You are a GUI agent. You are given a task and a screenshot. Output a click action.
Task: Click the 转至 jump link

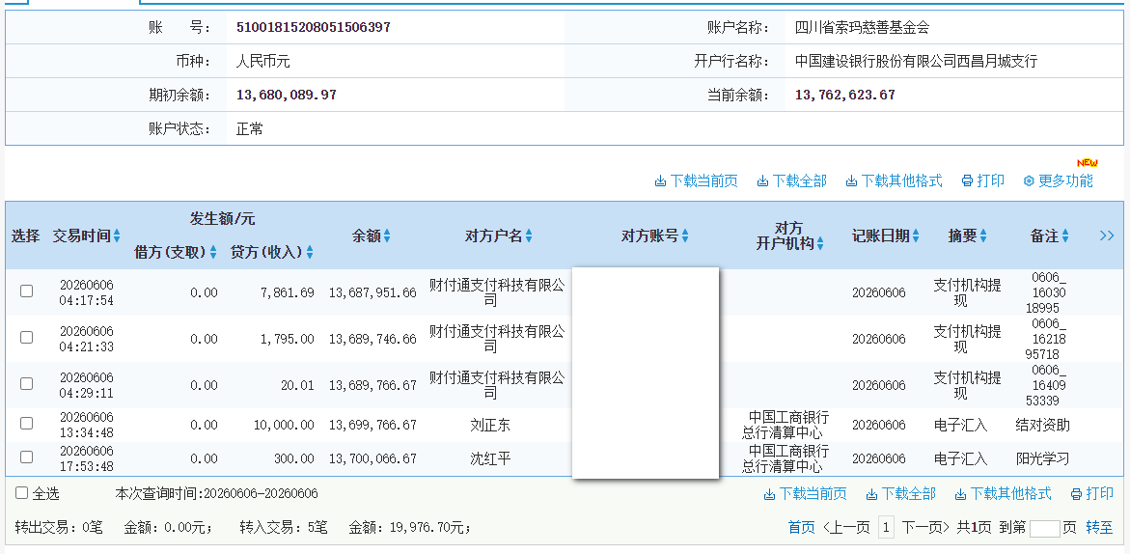tap(1099, 527)
